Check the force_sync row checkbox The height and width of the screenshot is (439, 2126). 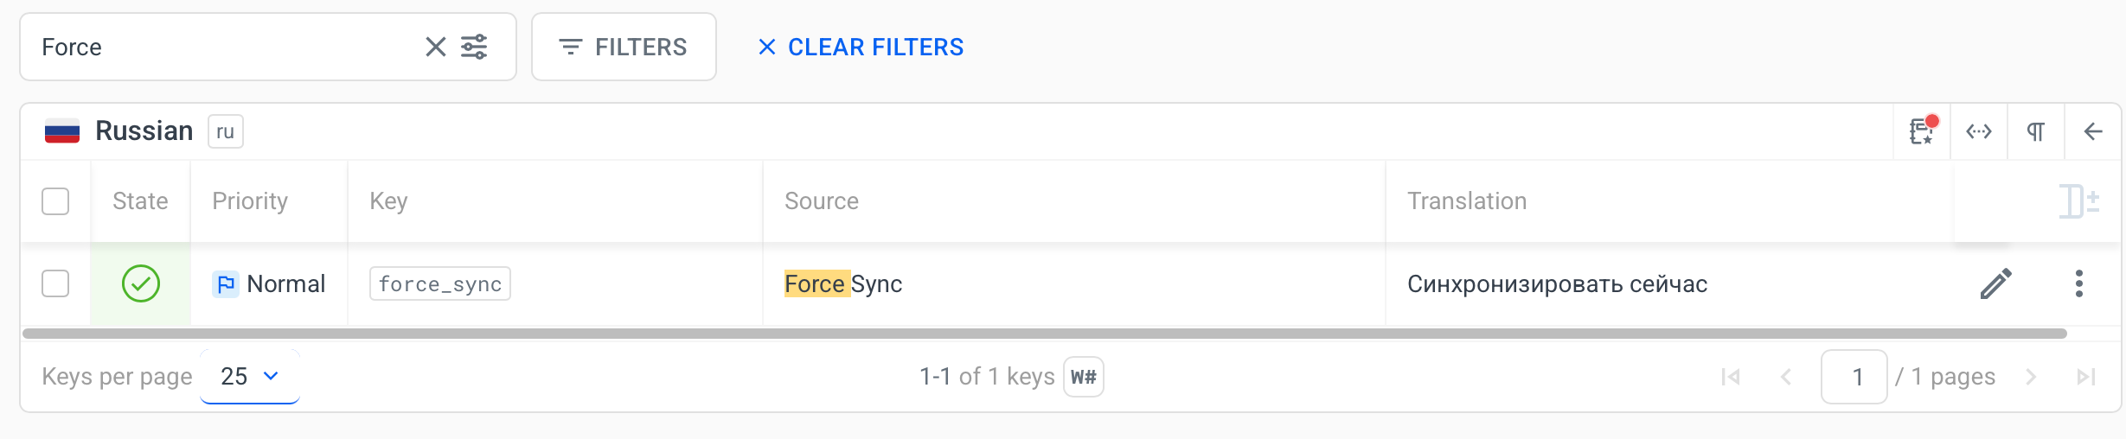click(x=55, y=283)
